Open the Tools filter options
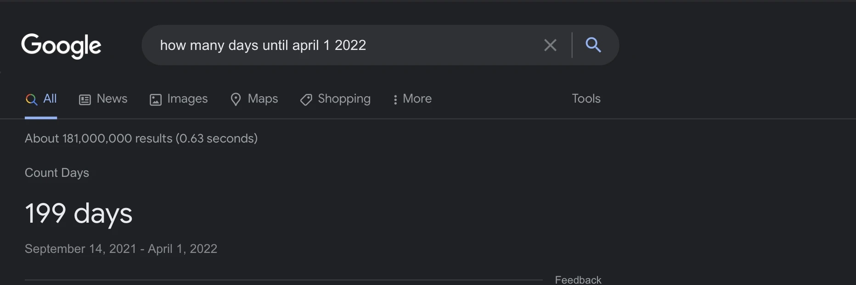The height and width of the screenshot is (285, 856). pyautogui.click(x=586, y=99)
